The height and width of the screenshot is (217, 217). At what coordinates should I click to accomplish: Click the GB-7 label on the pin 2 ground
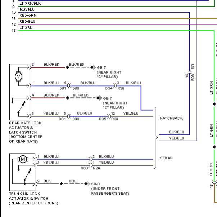tap(101, 68)
